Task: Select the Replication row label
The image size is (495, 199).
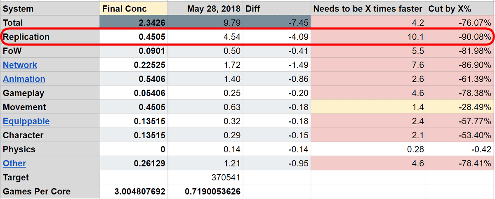Action: tap(26, 37)
